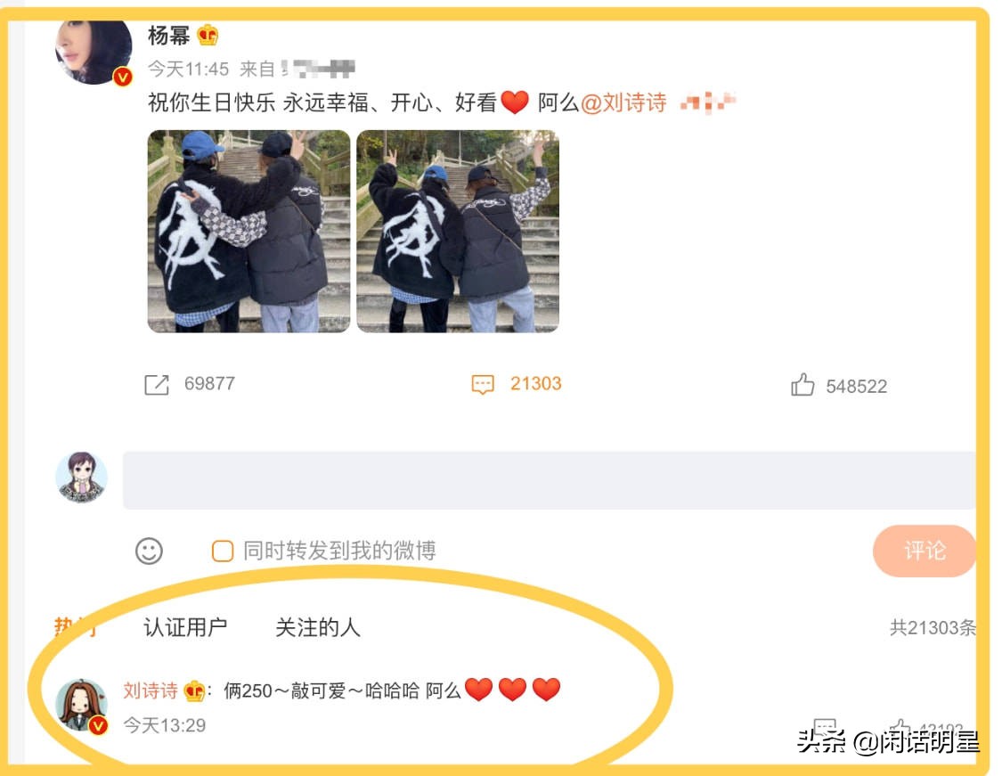Click your cartoon avatar beside comment box

[x=81, y=478]
